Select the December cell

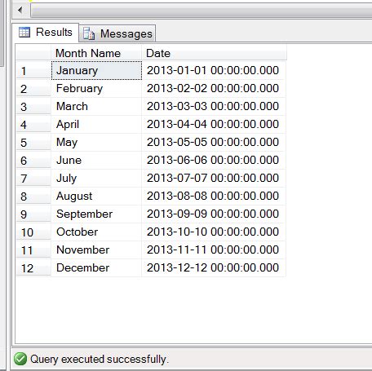click(x=96, y=268)
